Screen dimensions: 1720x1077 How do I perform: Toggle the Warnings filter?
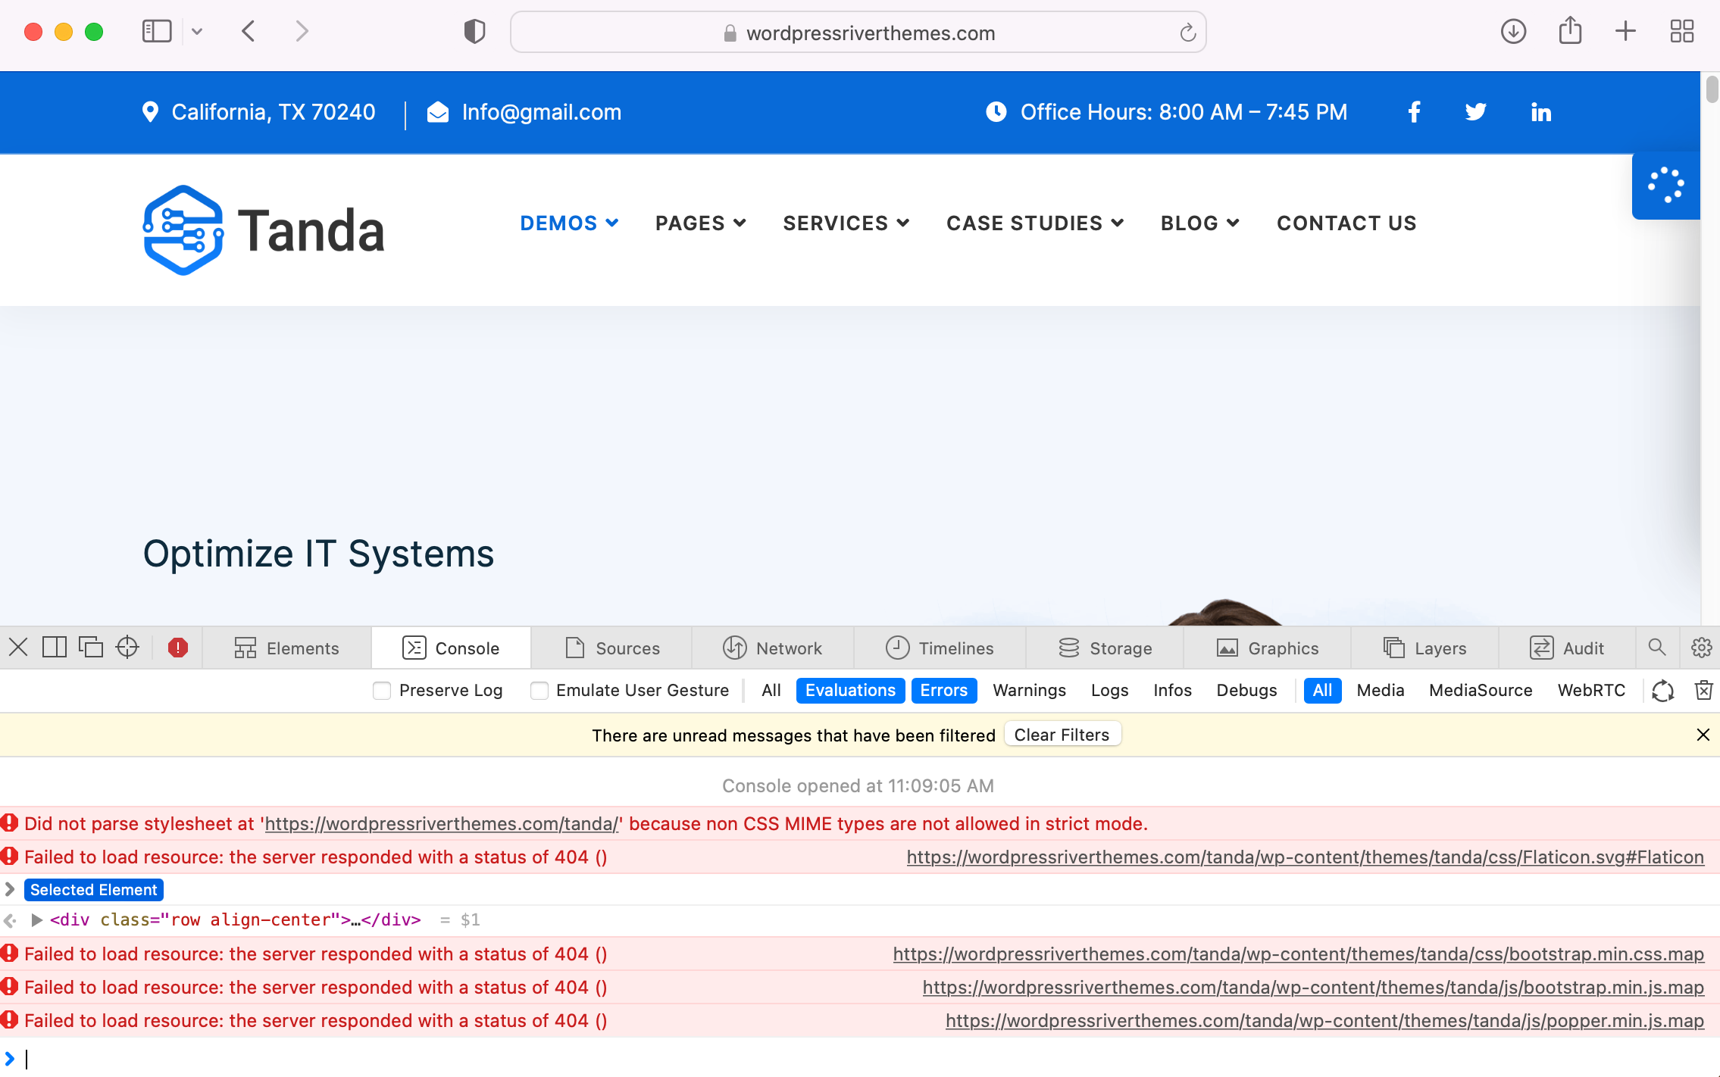[x=1029, y=690]
